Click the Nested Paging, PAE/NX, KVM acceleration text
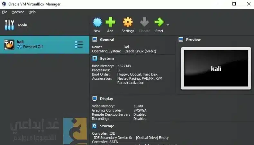254x145 pixels. tap(140, 78)
